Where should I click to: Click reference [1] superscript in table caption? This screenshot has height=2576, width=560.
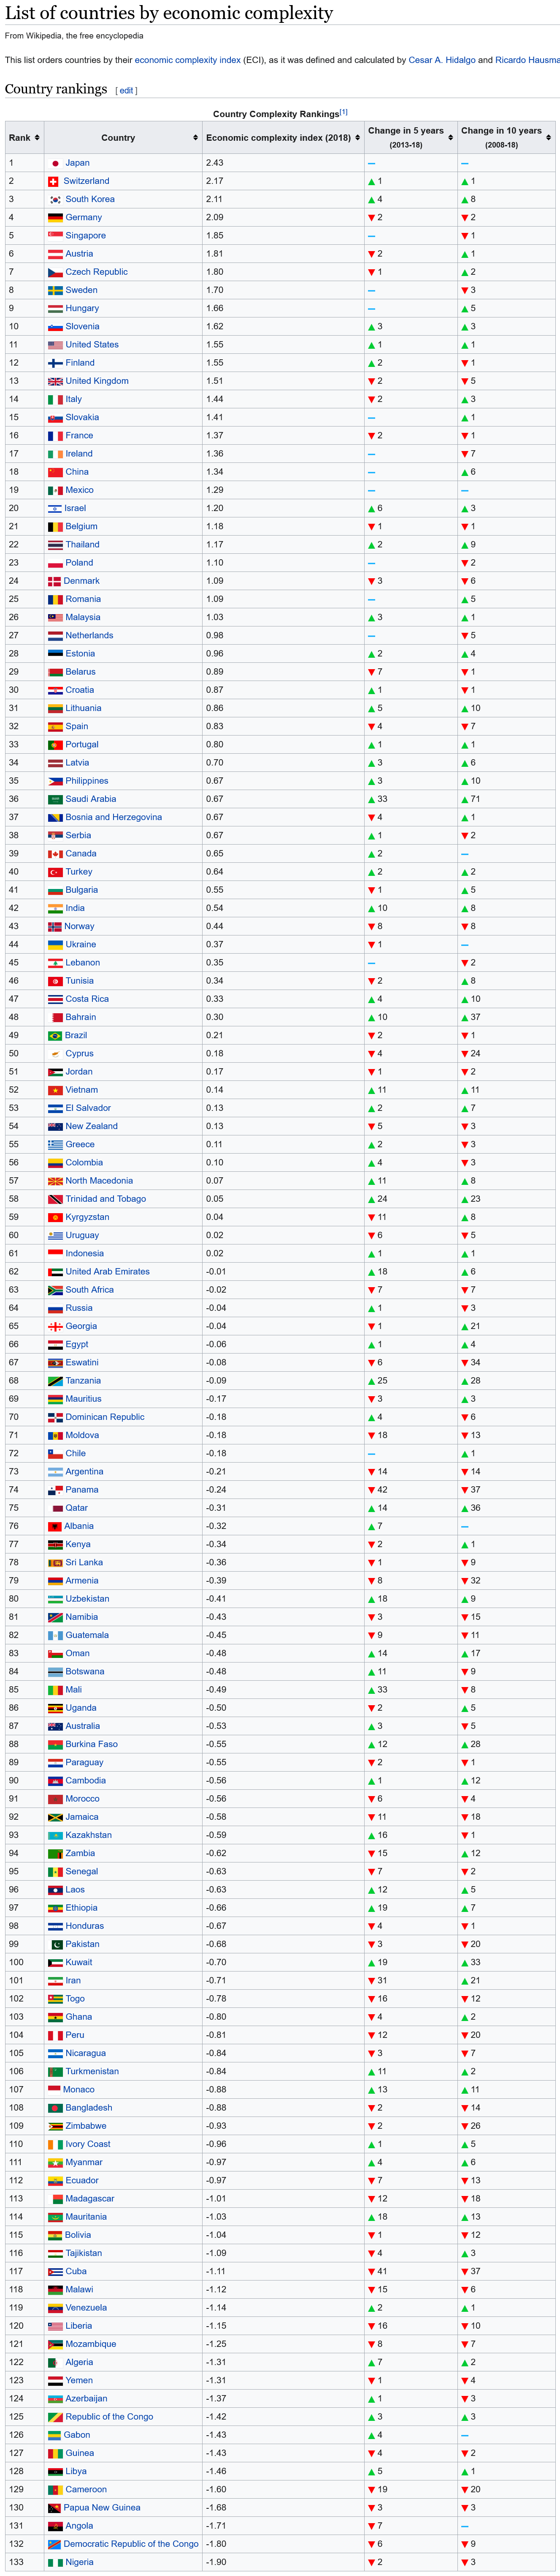tap(344, 112)
